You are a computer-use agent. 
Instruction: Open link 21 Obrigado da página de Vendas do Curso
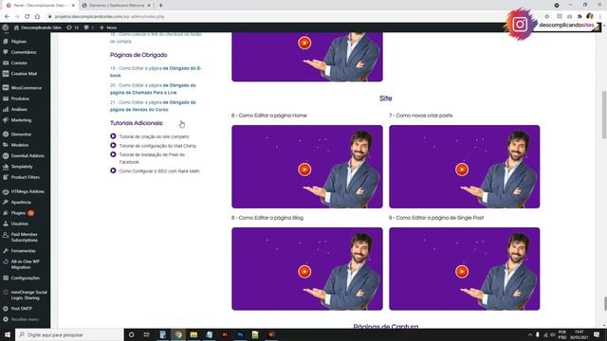tap(153, 106)
